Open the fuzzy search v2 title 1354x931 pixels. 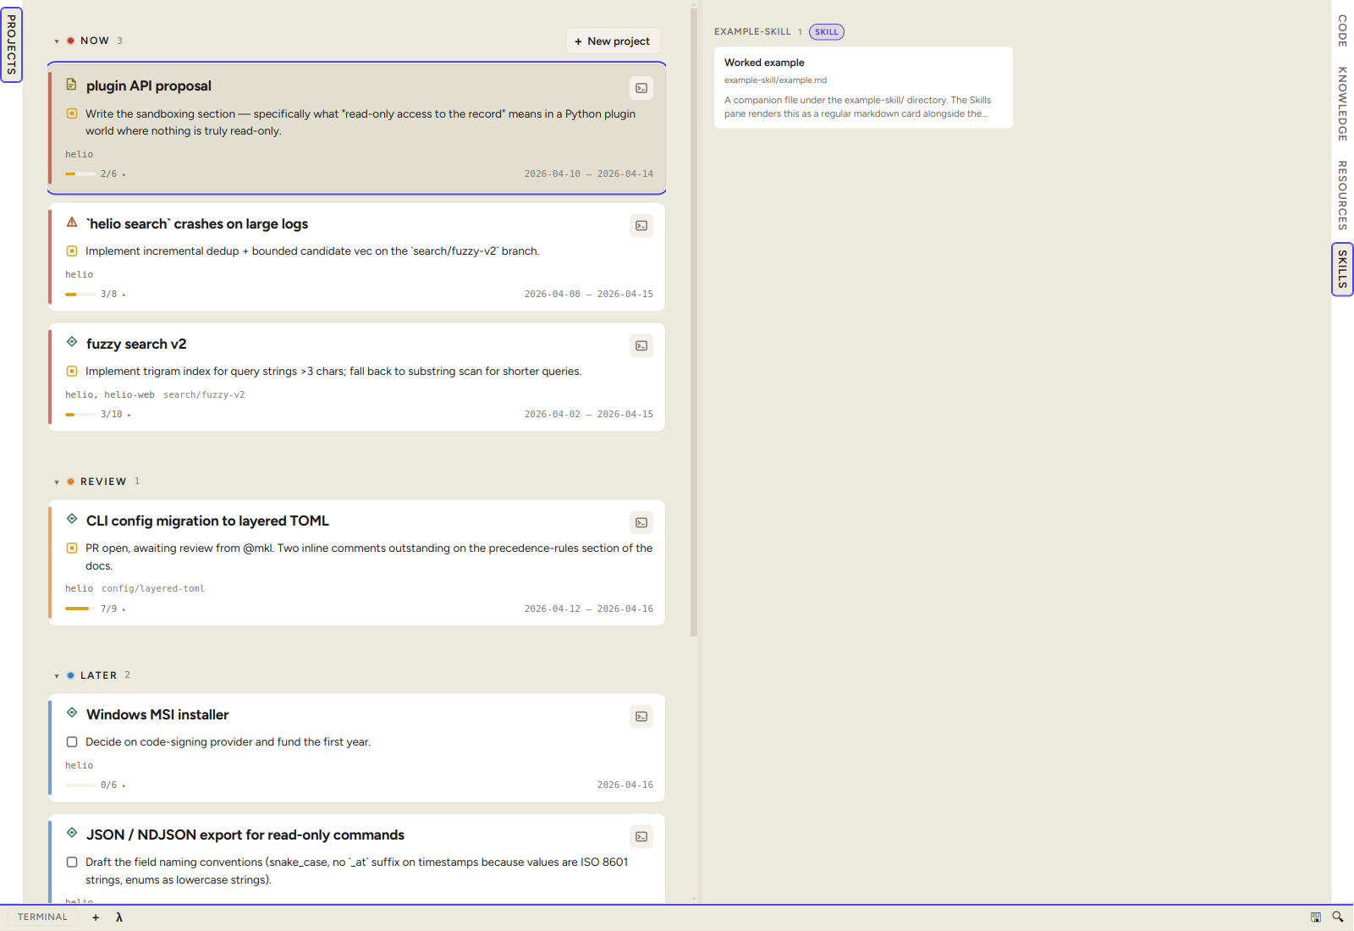click(x=136, y=344)
